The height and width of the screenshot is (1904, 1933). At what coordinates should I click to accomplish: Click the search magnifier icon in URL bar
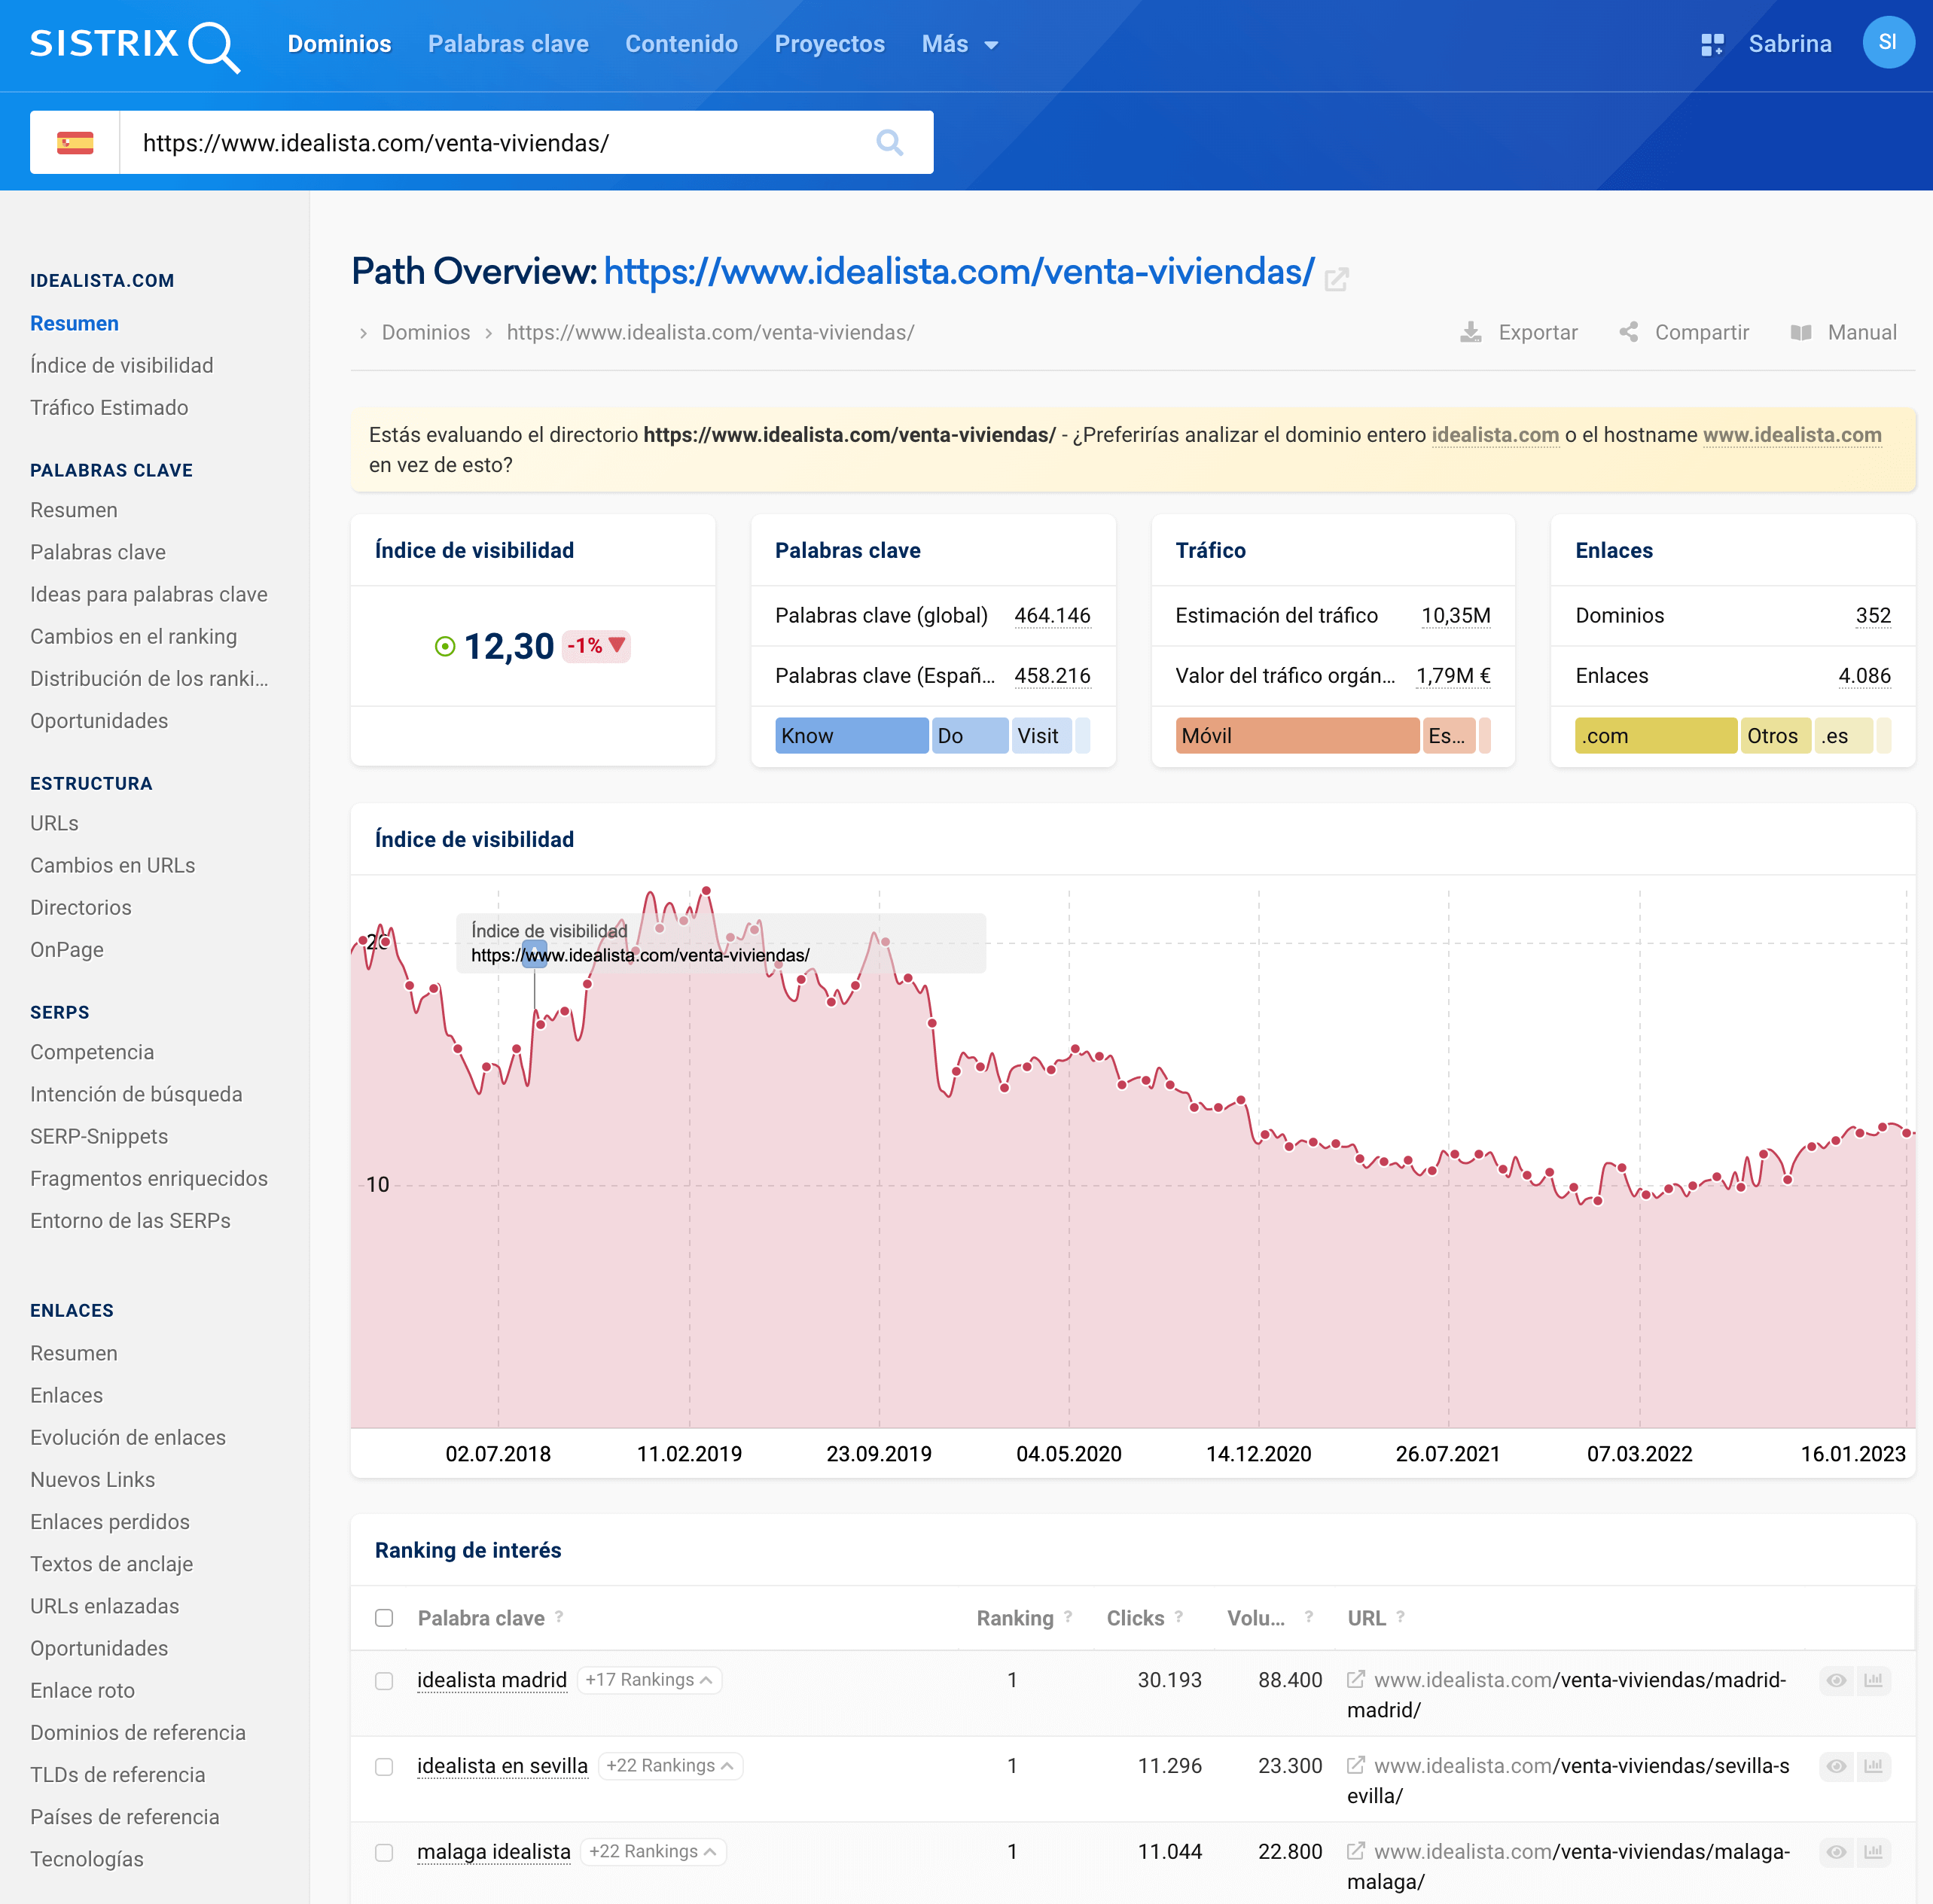click(889, 143)
